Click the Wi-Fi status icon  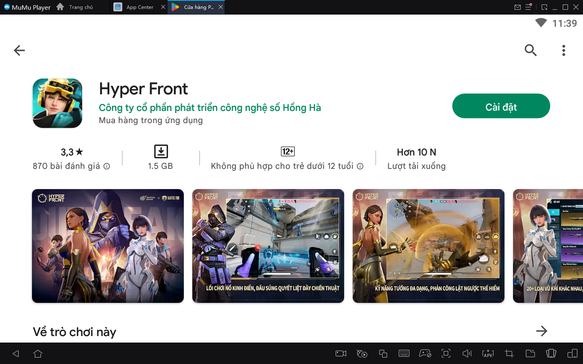541,23
